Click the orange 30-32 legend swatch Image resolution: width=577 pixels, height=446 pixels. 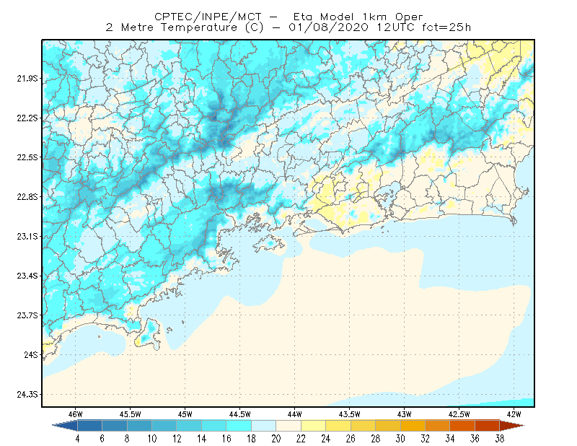pyautogui.click(x=413, y=426)
